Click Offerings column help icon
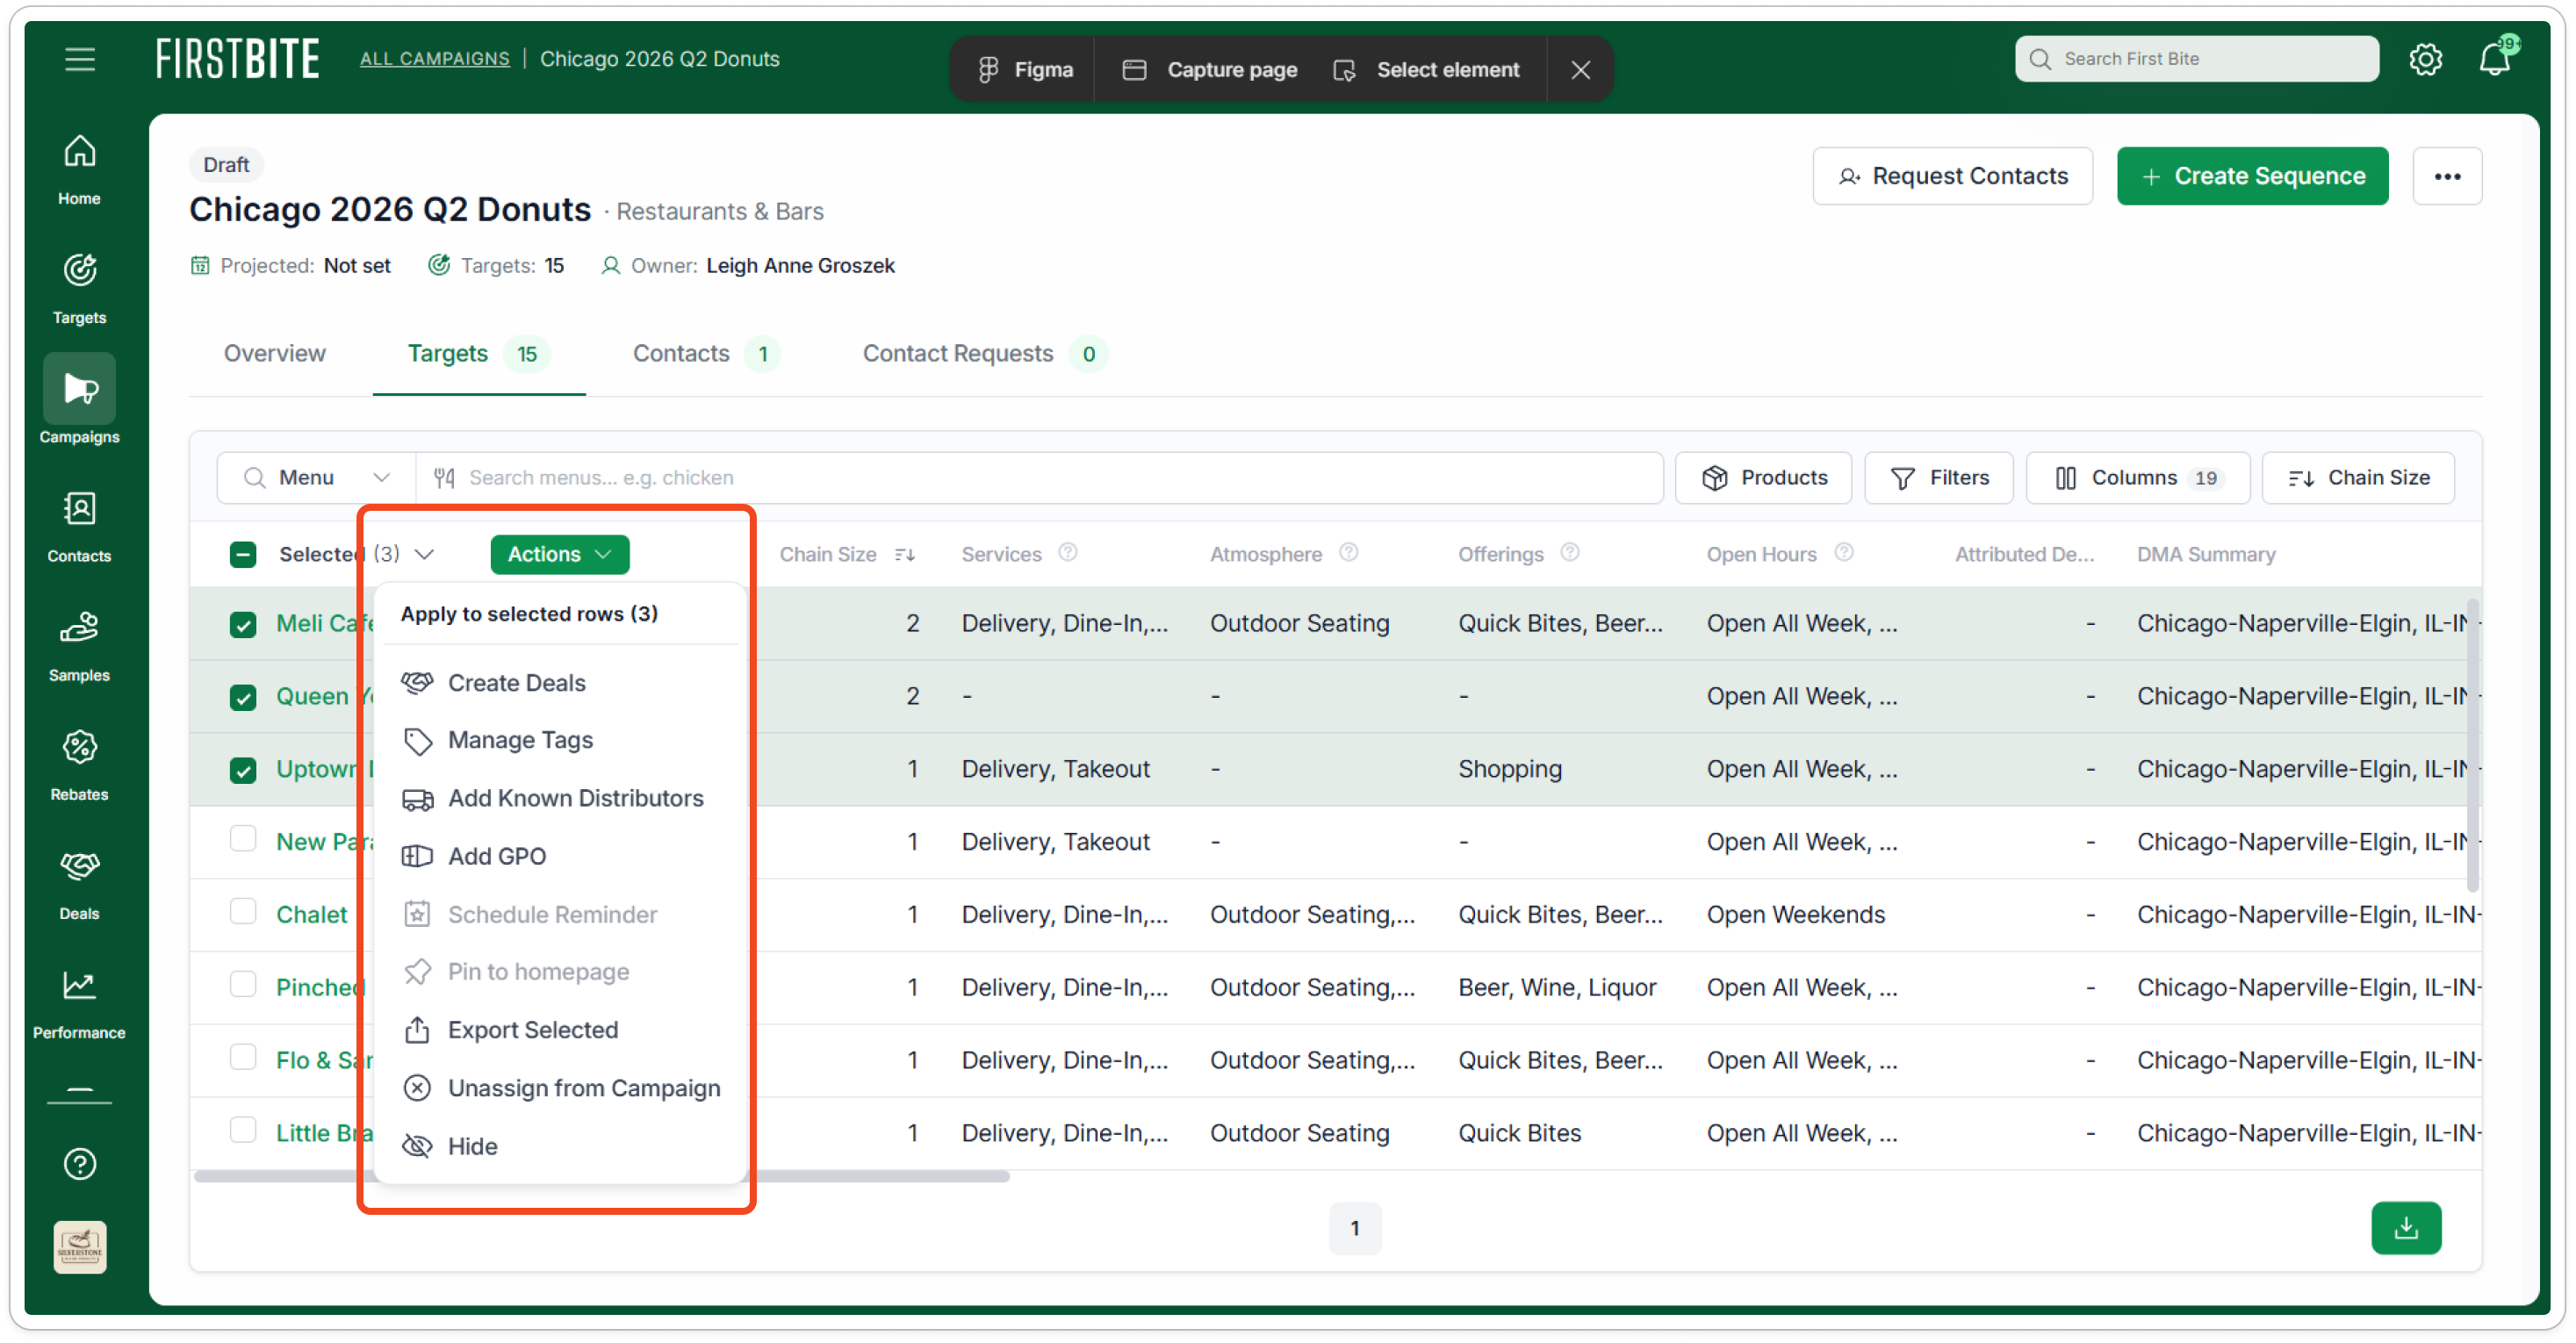 1570,552
